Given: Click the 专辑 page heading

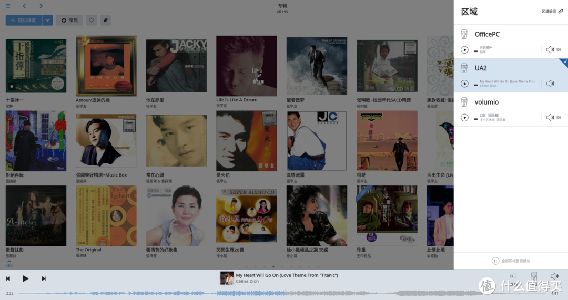Looking at the screenshot, I should (282, 5).
